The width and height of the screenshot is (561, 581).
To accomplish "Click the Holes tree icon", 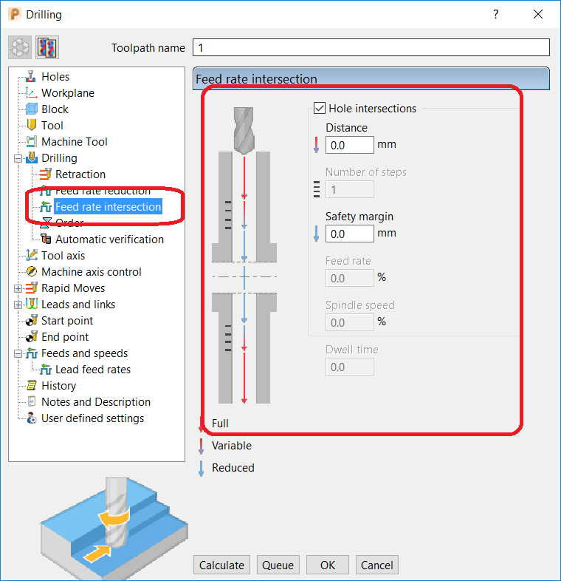I will click(x=31, y=77).
